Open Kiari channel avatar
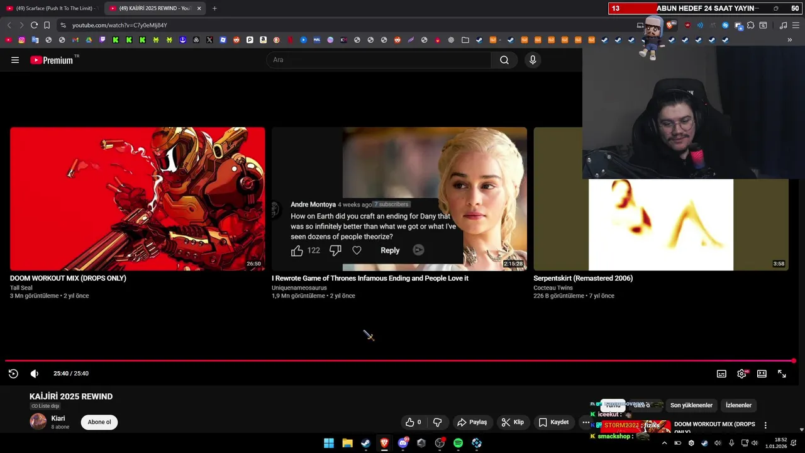 pyautogui.click(x=38, y=422)
